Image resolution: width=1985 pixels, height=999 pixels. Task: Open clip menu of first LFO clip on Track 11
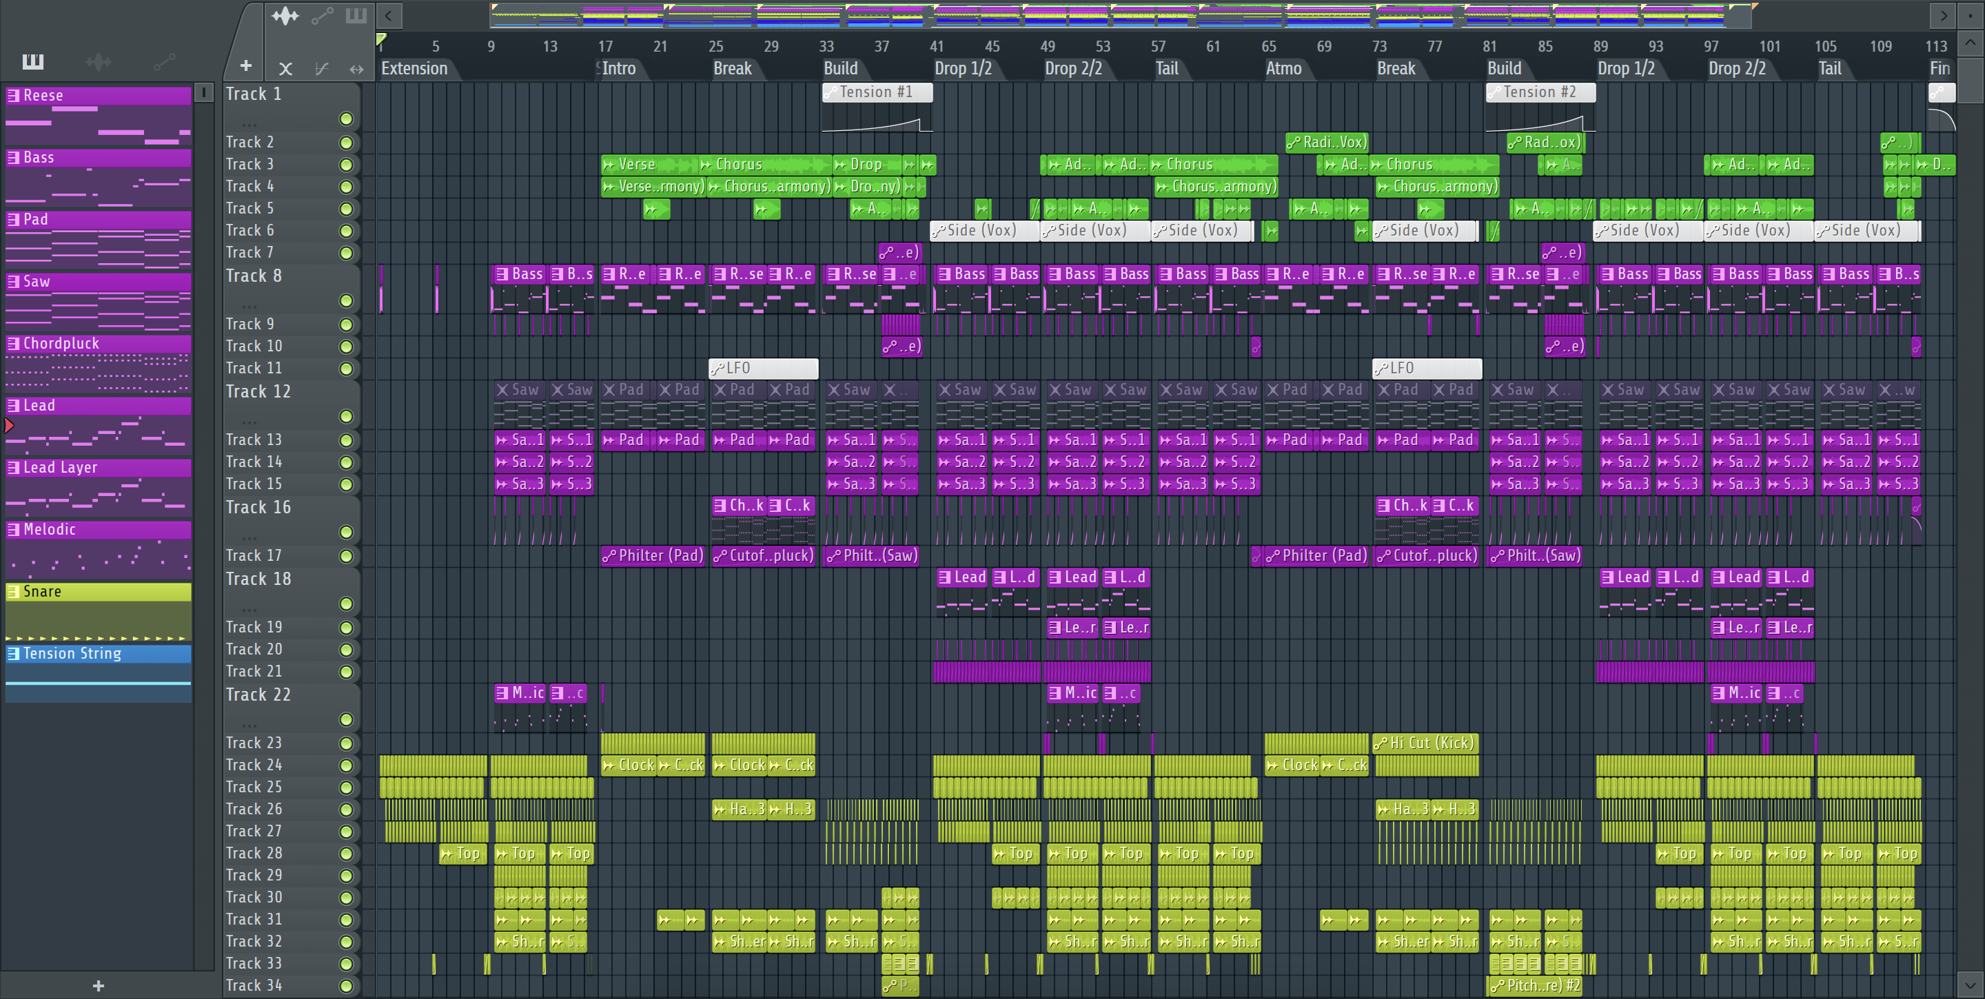pyautogui.click(x=717, y=368)
